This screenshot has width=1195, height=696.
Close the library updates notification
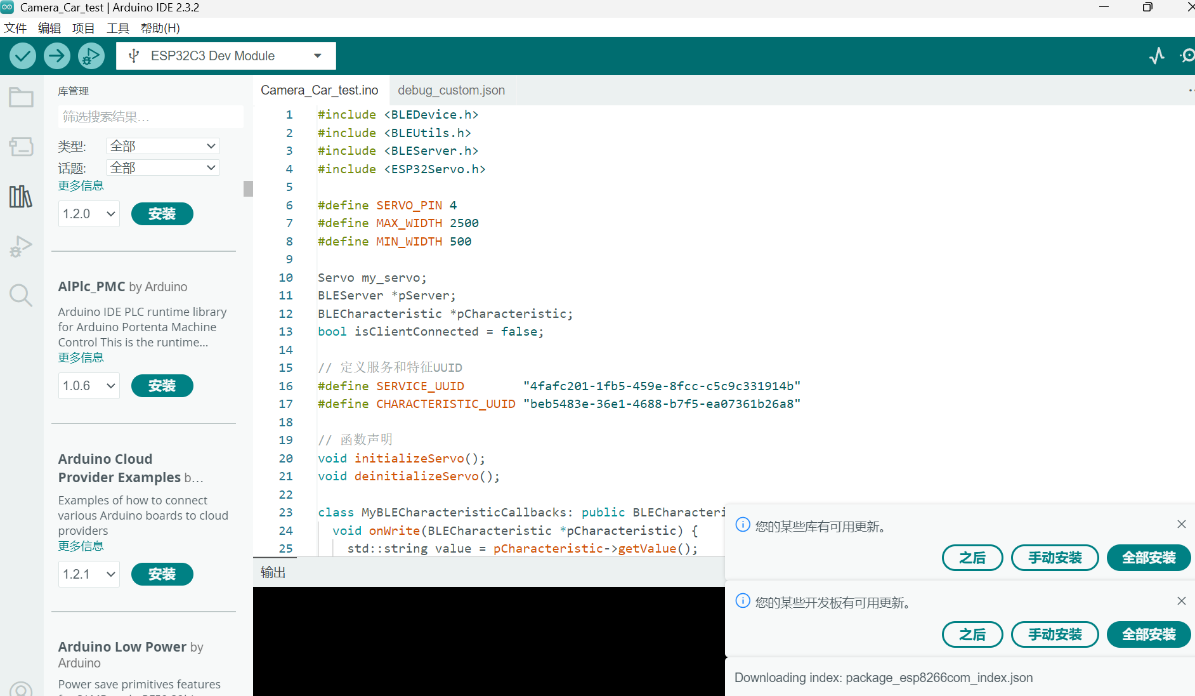click(1181, 524)
